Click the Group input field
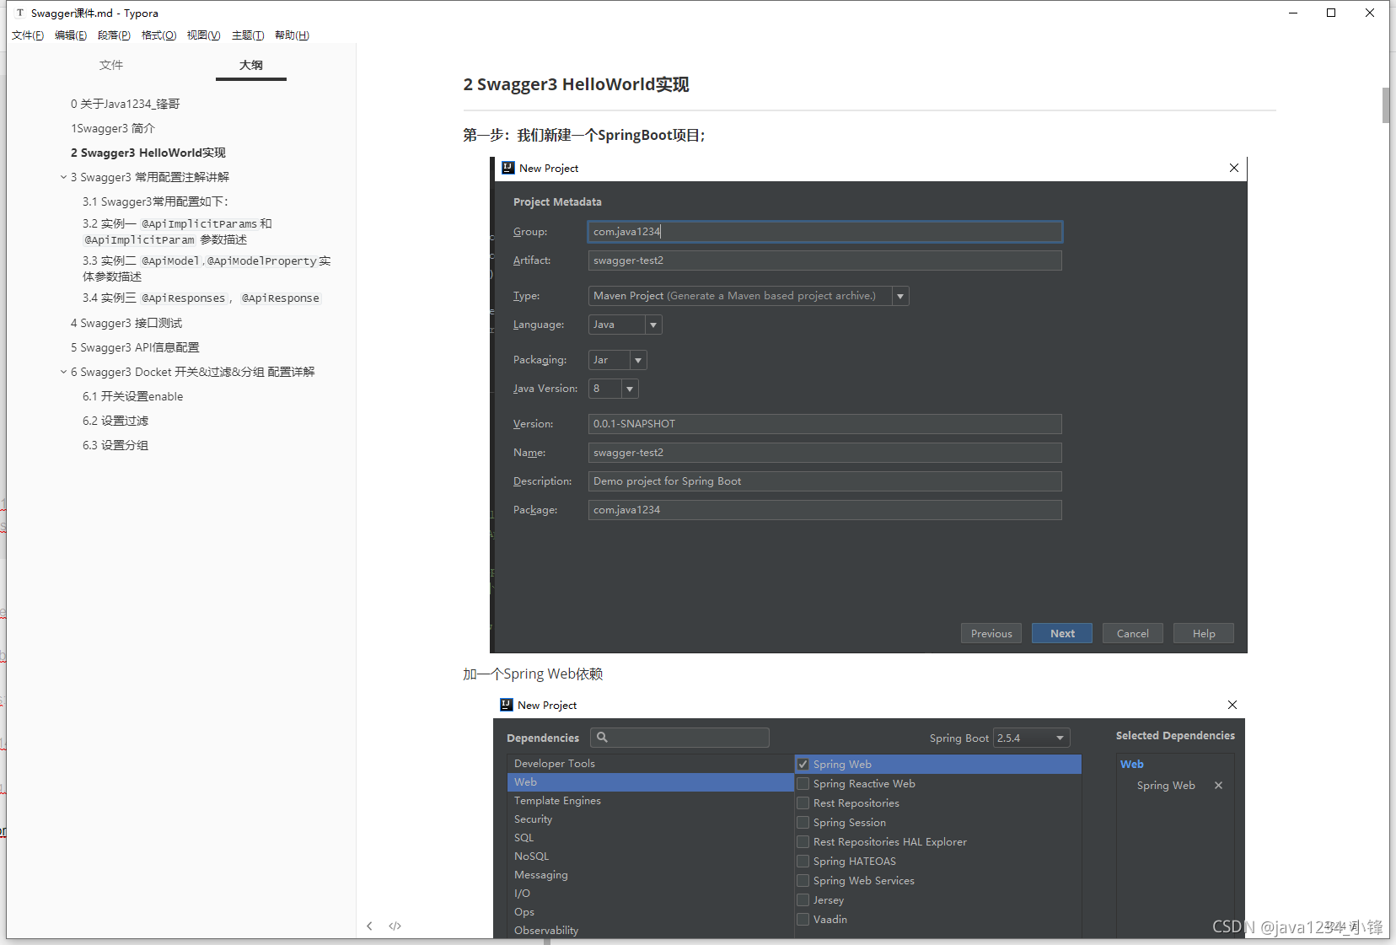Image resolution: width=1396 pixels, height=945 pixels. [825, 232]
